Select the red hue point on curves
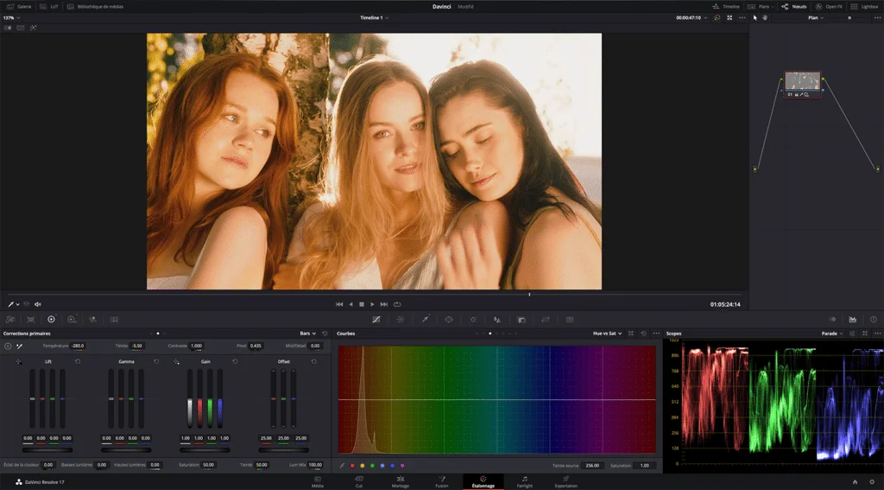Image resolution: width=884 pixels, height=490 pixels. [x=352, y=466]
